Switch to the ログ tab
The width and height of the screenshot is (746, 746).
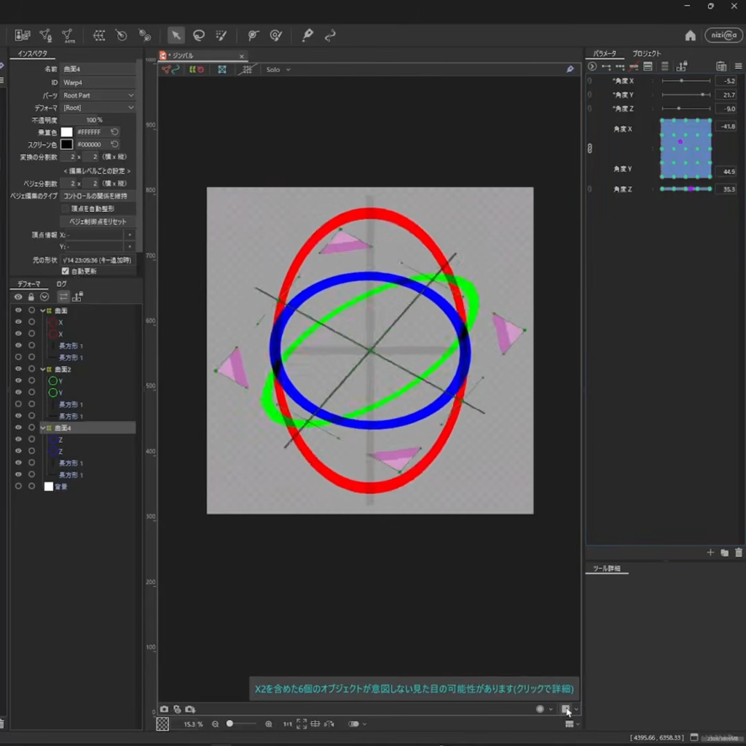point(62,284)
